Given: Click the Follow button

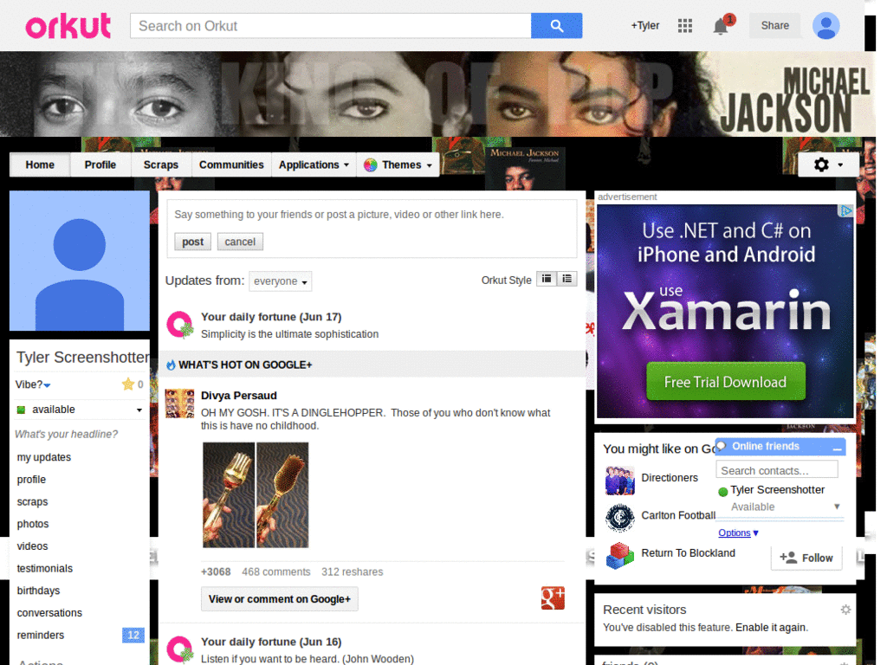Looking at the screenshot, I should coord(806,558).
